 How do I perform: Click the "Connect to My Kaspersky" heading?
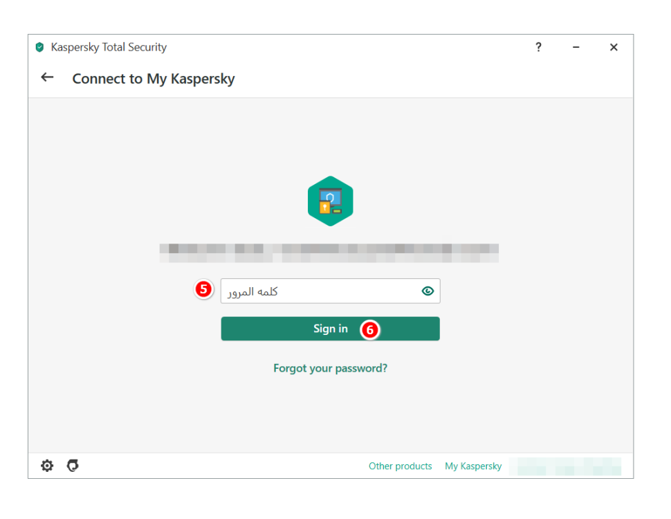[154, 79]
